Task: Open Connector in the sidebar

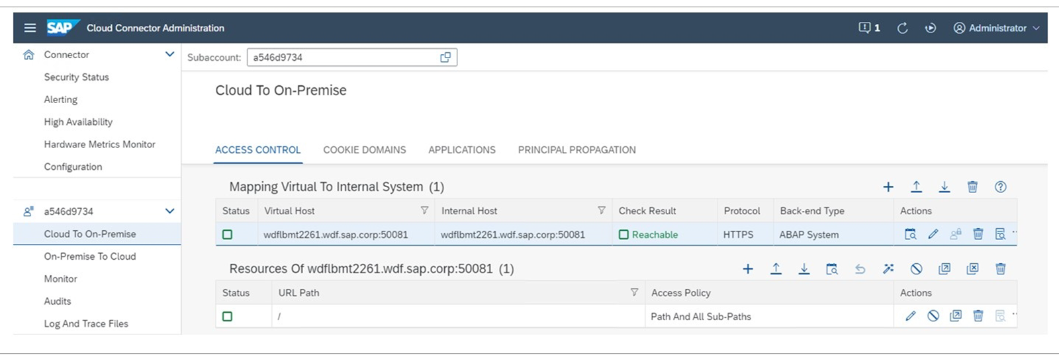Action: pyautogui.click(x=66, y=55)
